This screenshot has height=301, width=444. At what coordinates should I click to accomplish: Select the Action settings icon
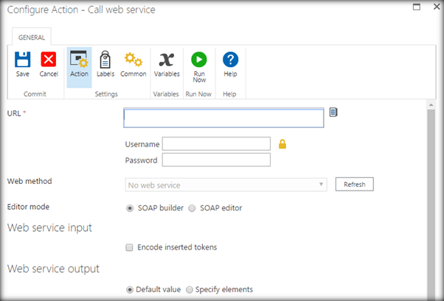[x=79, y=63]
